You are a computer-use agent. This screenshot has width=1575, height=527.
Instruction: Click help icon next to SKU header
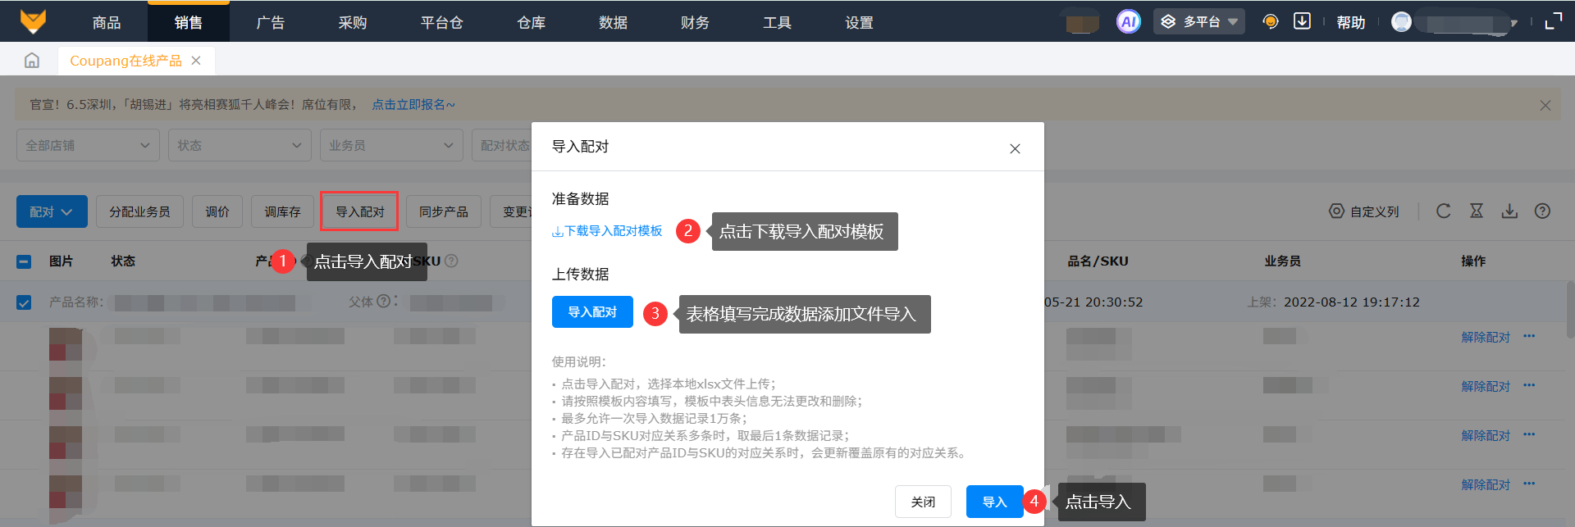[451, 261]
